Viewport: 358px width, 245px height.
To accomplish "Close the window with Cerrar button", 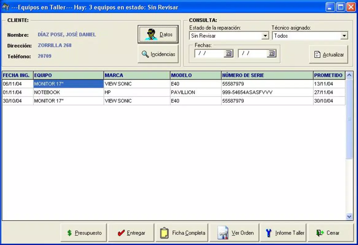I will click(x=331, y=233).
